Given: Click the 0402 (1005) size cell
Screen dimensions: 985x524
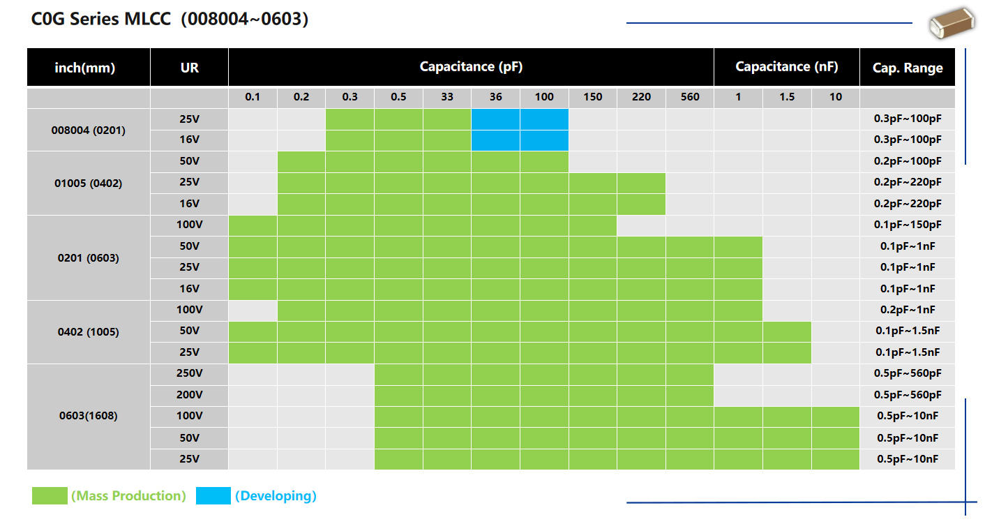Looking at the screenshot, I should tap(89, 331).
